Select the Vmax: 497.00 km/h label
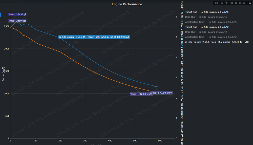The image size is (253, 145). pos(141,94)
